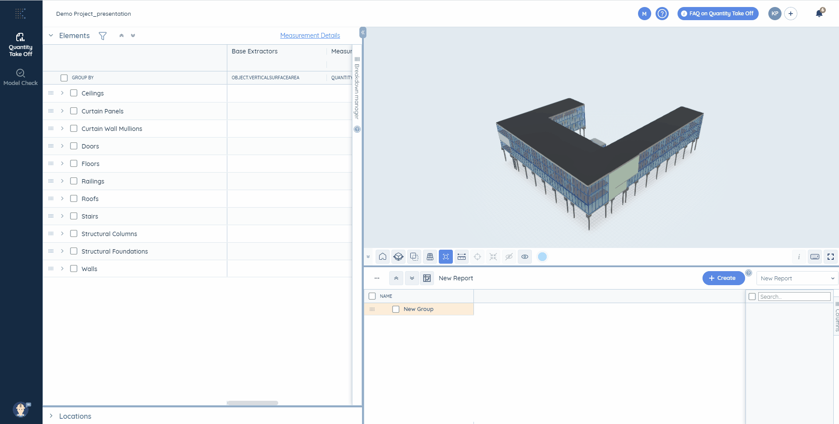Click the hide elements crossed-eye tool

pyautogui.click(x=509, y=257)
